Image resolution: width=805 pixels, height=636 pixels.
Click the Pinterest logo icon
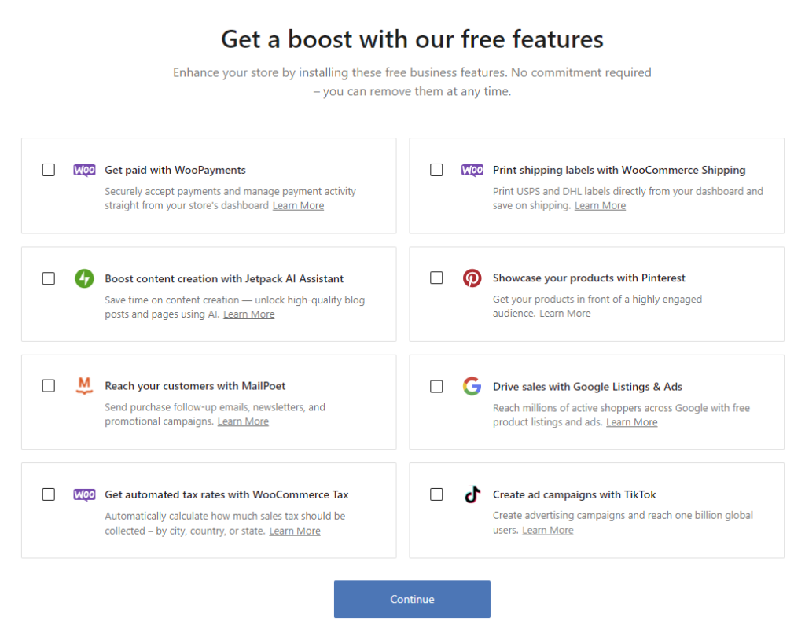point(472,278)
